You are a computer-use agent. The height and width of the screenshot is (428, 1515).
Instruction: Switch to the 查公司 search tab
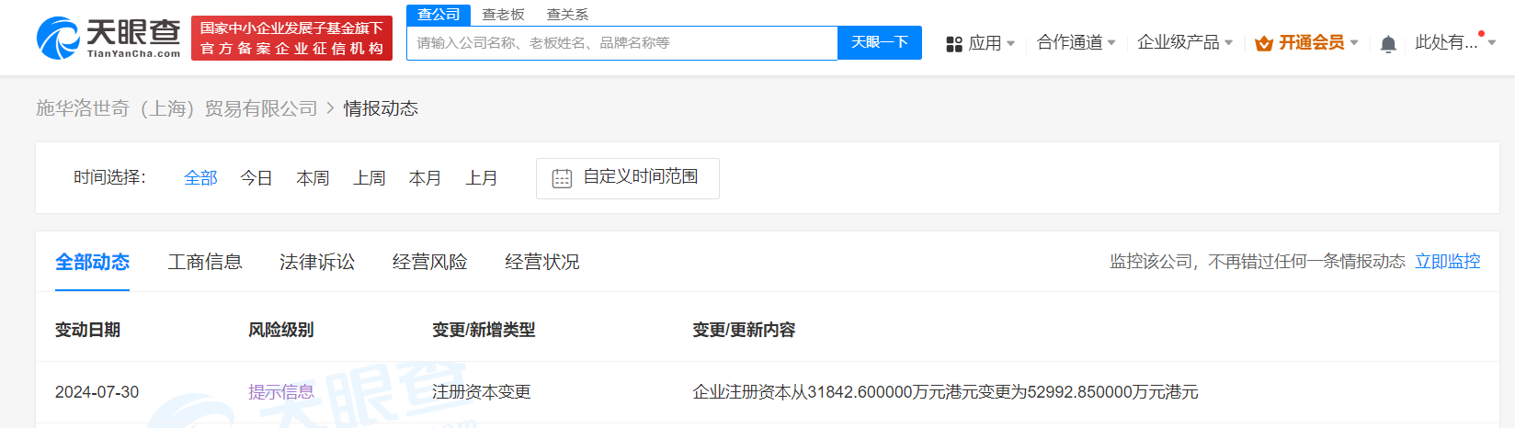click(x=439, y=15)
